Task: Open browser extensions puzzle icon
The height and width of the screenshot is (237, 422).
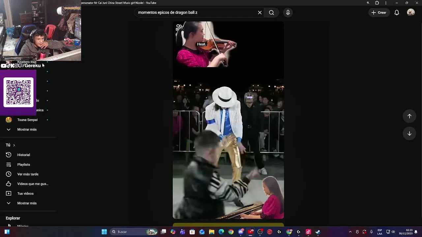Action: [377, 3]
